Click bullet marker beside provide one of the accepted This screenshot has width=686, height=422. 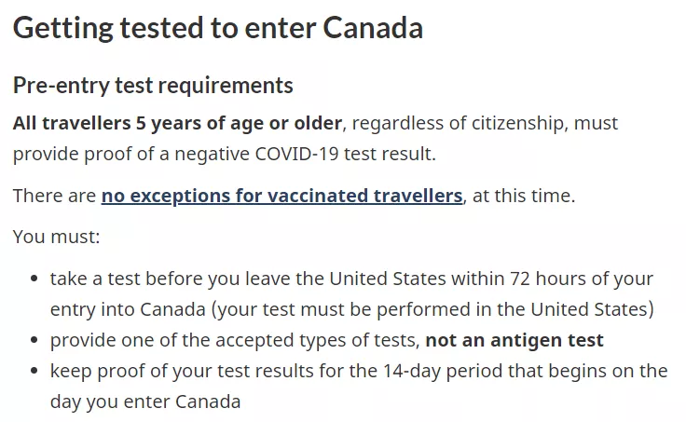[x=34, y=340]
